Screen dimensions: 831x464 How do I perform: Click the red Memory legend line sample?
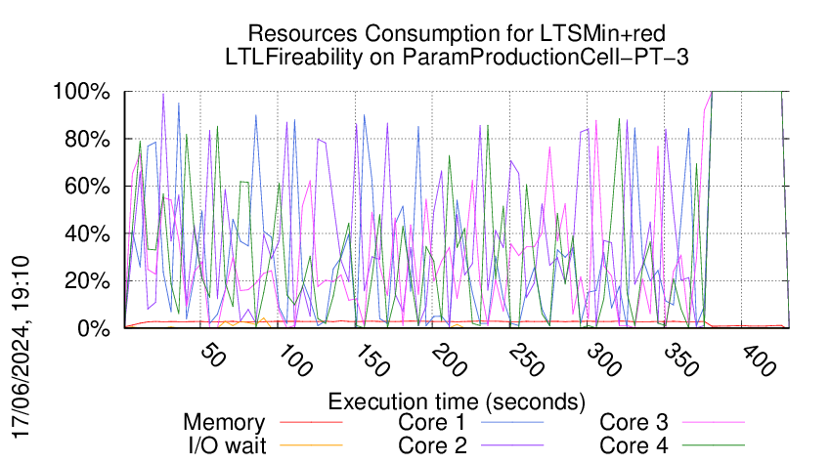click(x=311, y=423)
